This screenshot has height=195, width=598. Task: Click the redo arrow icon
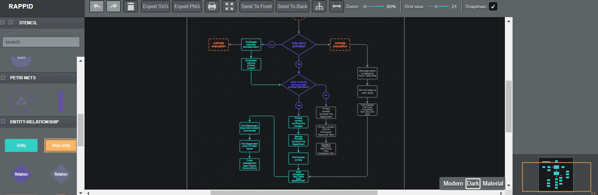(x=113, y=6)
